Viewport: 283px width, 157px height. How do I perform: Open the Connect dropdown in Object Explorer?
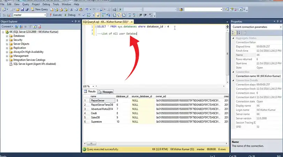tap(7, 27)
